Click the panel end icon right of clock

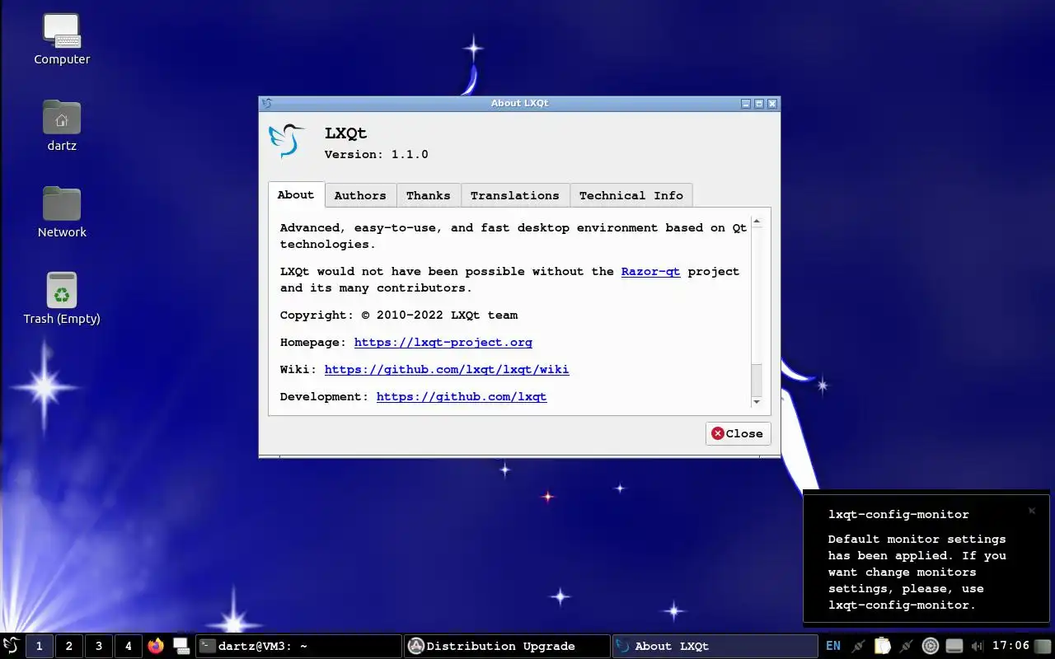pos(1043,646)
